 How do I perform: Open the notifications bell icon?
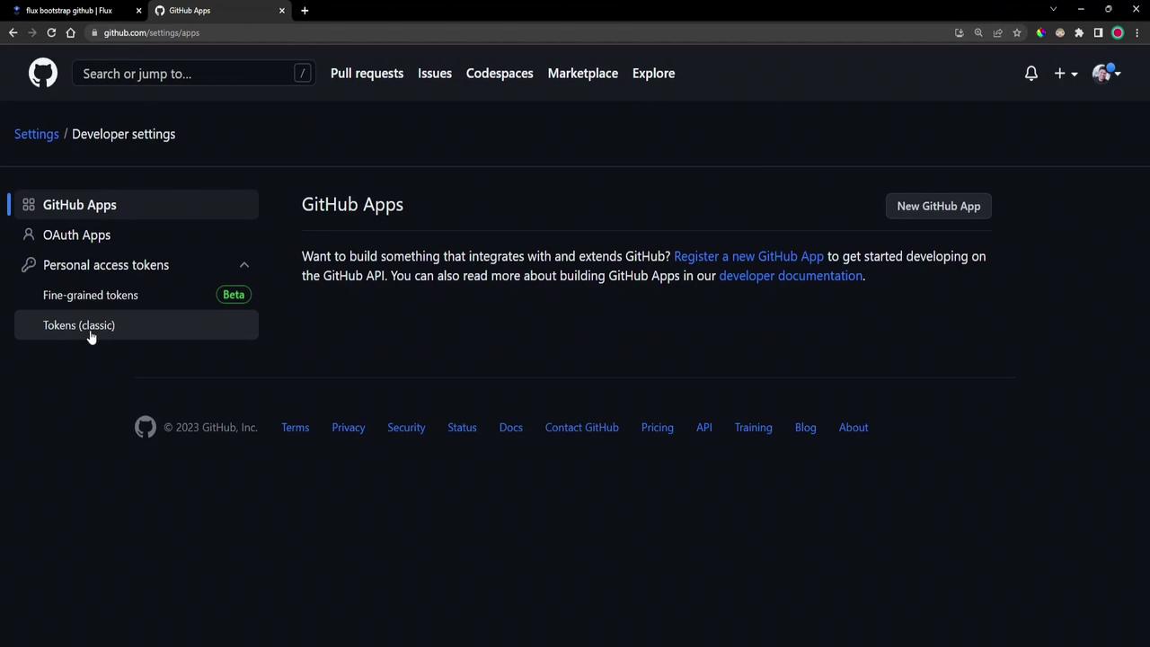1031,74
